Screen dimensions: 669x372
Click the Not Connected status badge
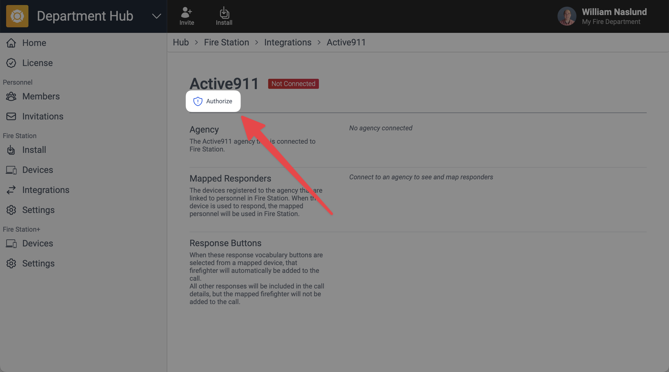[293, 84]
